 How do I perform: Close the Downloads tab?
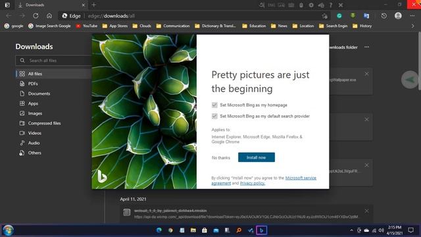pyautogui.click(x=84, y=5)
